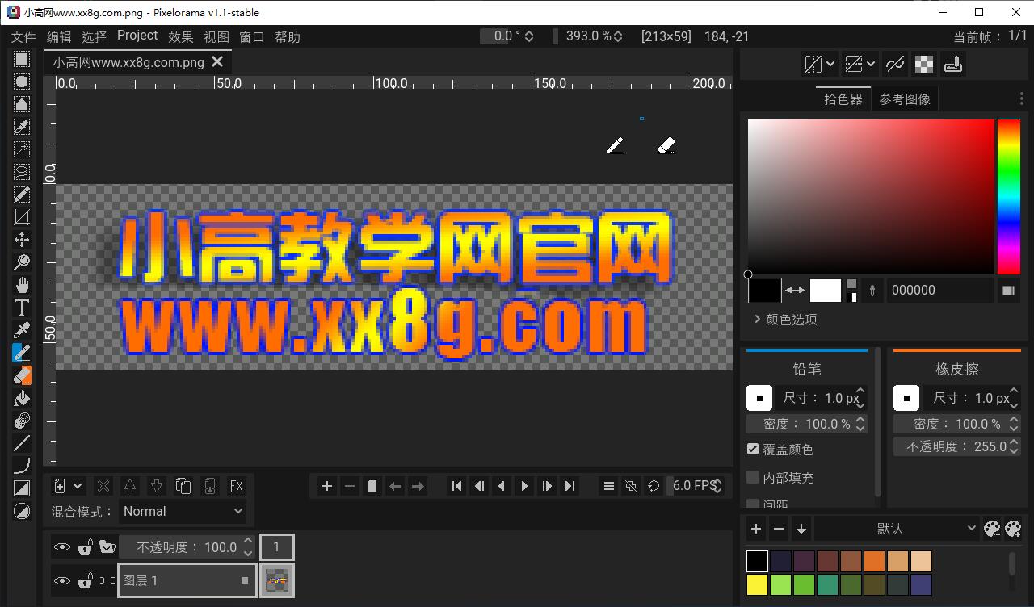Select the Color Picker eyedropper tool
1034x607 pixels.
22,330
